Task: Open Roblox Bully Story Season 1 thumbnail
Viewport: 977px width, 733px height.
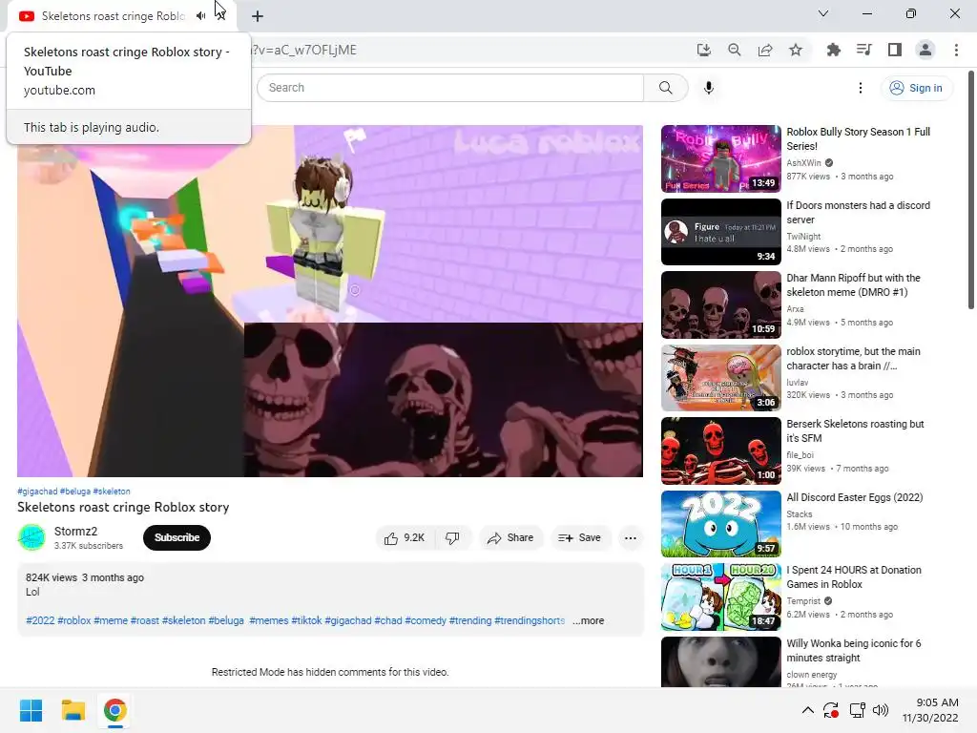Action: pyautogui.click(x=721, y=159)
